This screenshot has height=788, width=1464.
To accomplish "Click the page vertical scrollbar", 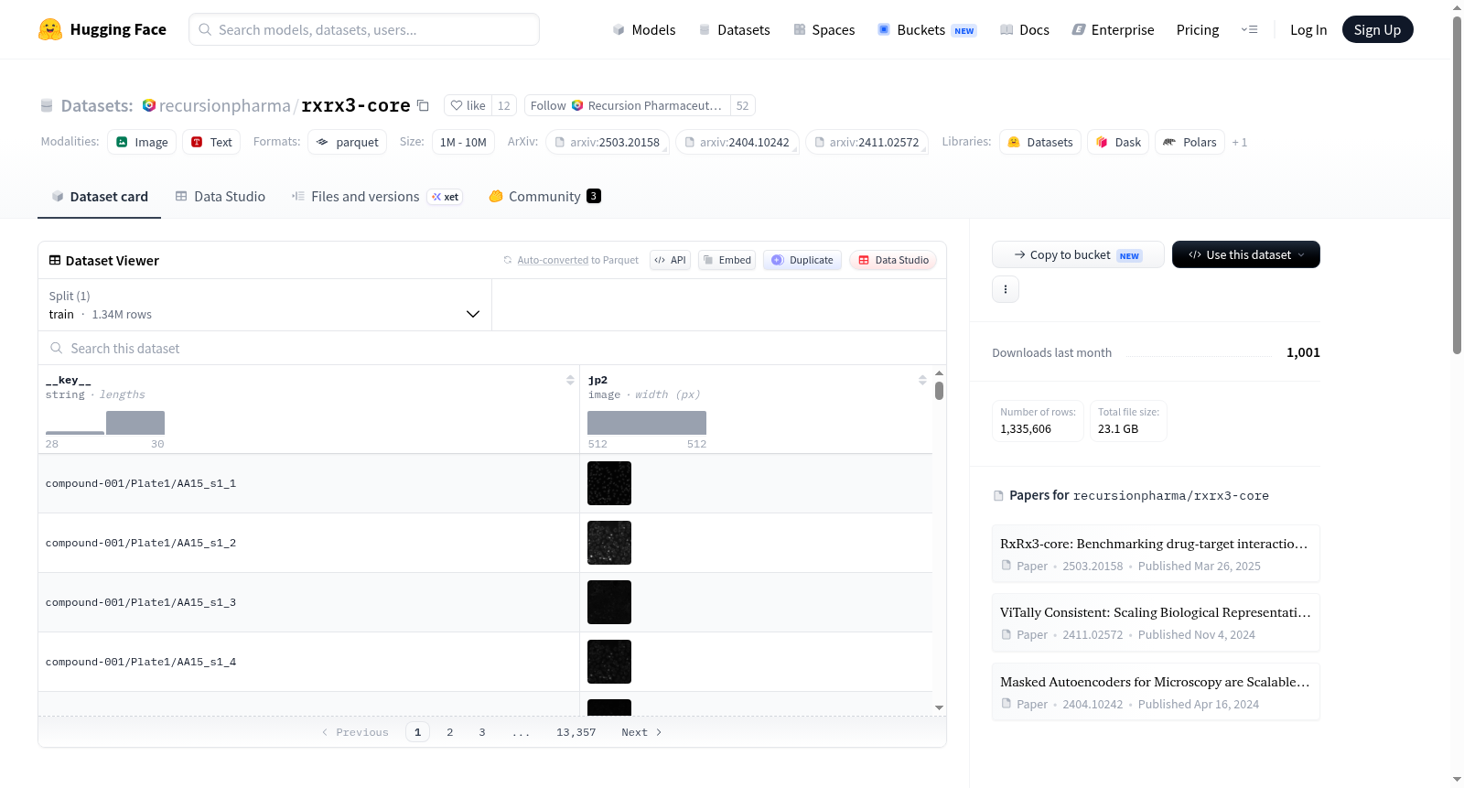I will coord(1457,183).
